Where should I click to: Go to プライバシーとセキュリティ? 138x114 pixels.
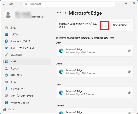coord(22,96)
